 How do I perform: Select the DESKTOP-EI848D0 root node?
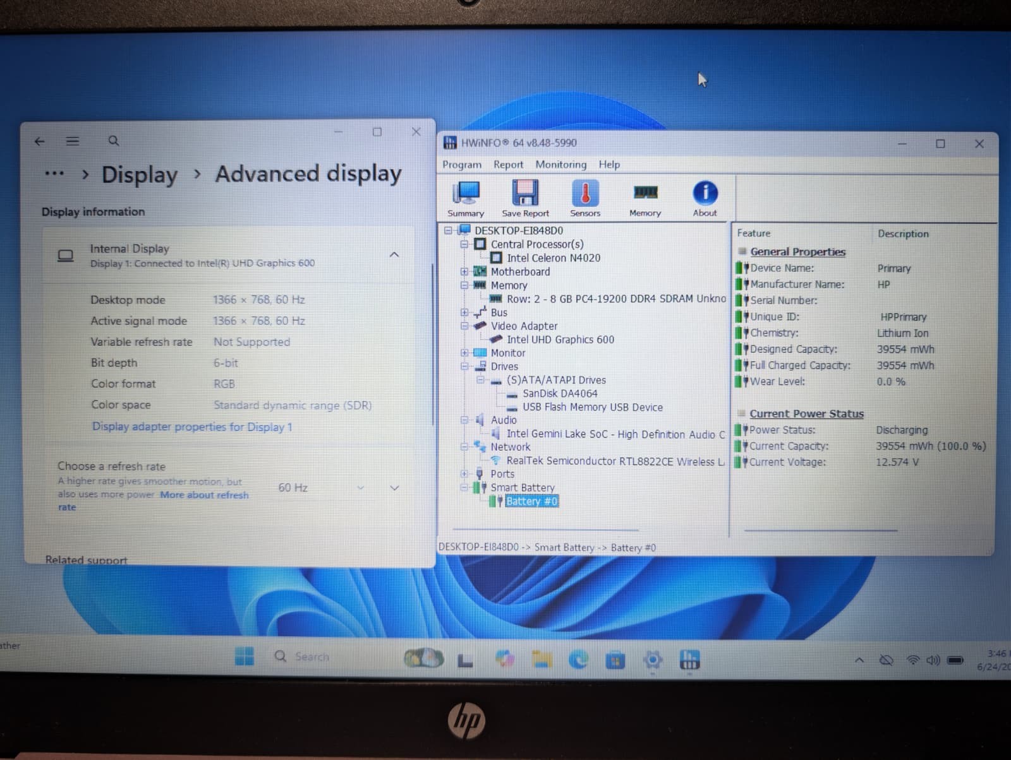point(519,230)
